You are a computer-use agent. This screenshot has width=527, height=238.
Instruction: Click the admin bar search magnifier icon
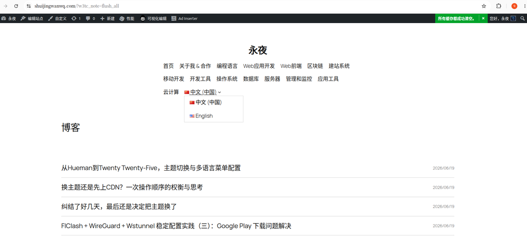pyautogui.click(x=522, y=19)
